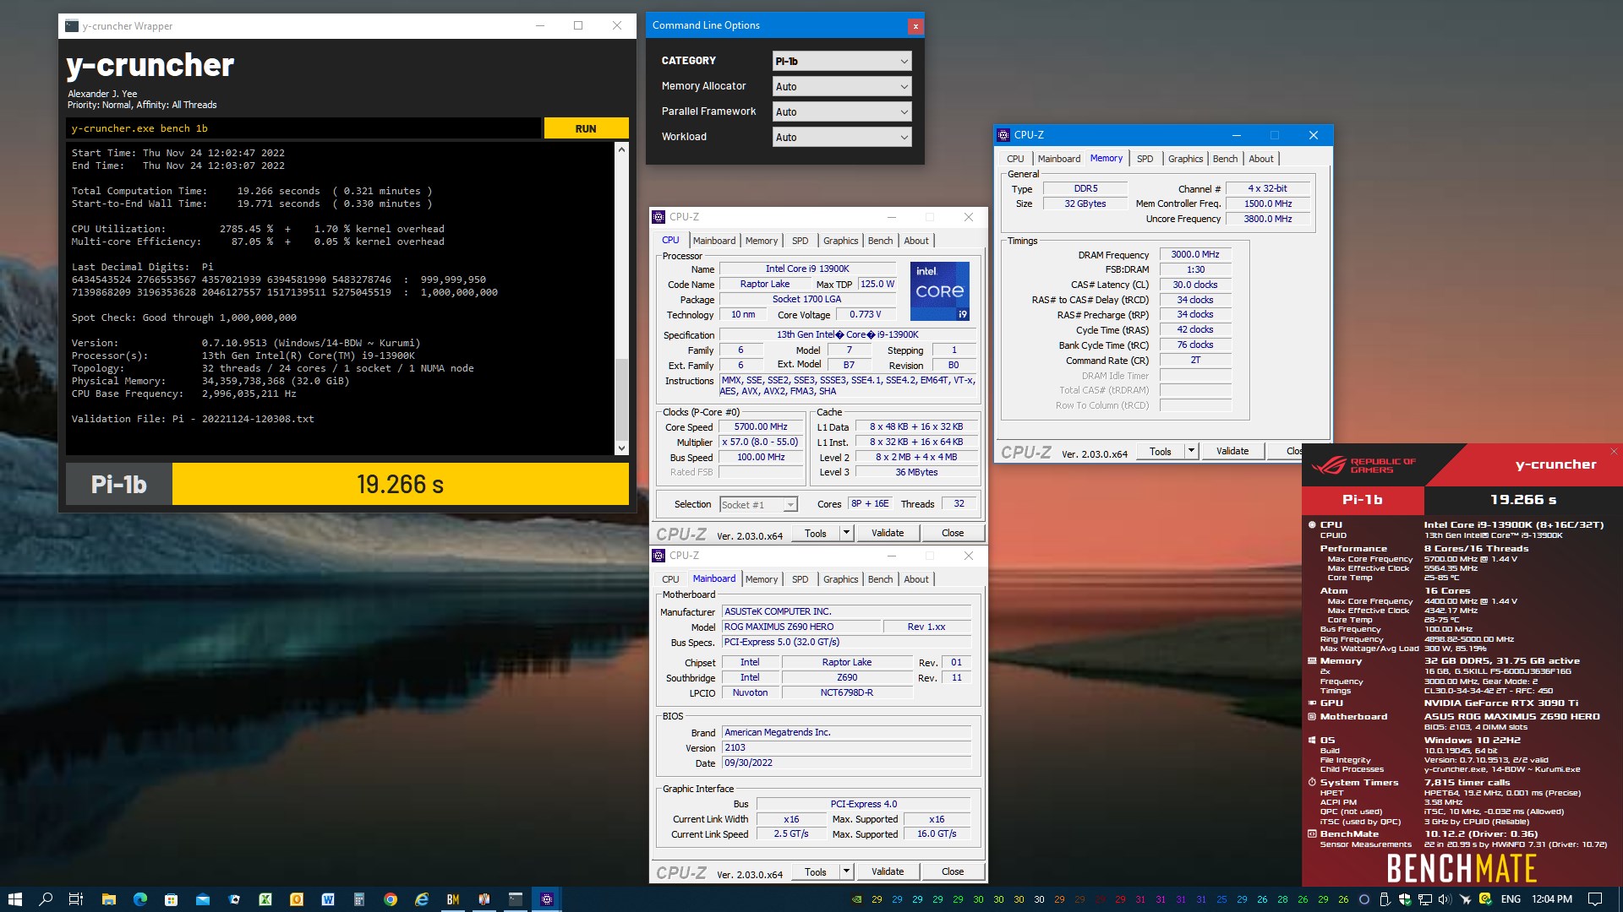Viewport: 1623px width, 912px height.
Task: Click Tools button in CPU-Z Mainboard window
Action: click(816, 871)
